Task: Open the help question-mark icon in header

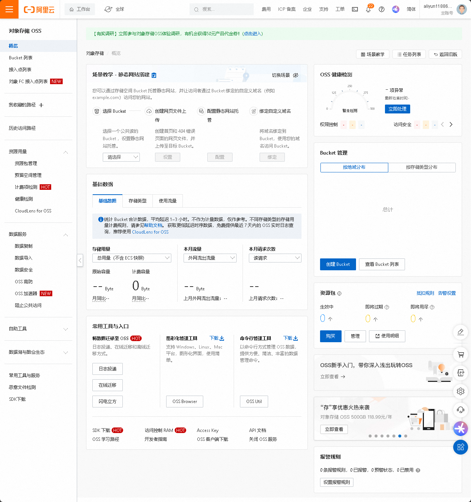Action: point(382,9)
